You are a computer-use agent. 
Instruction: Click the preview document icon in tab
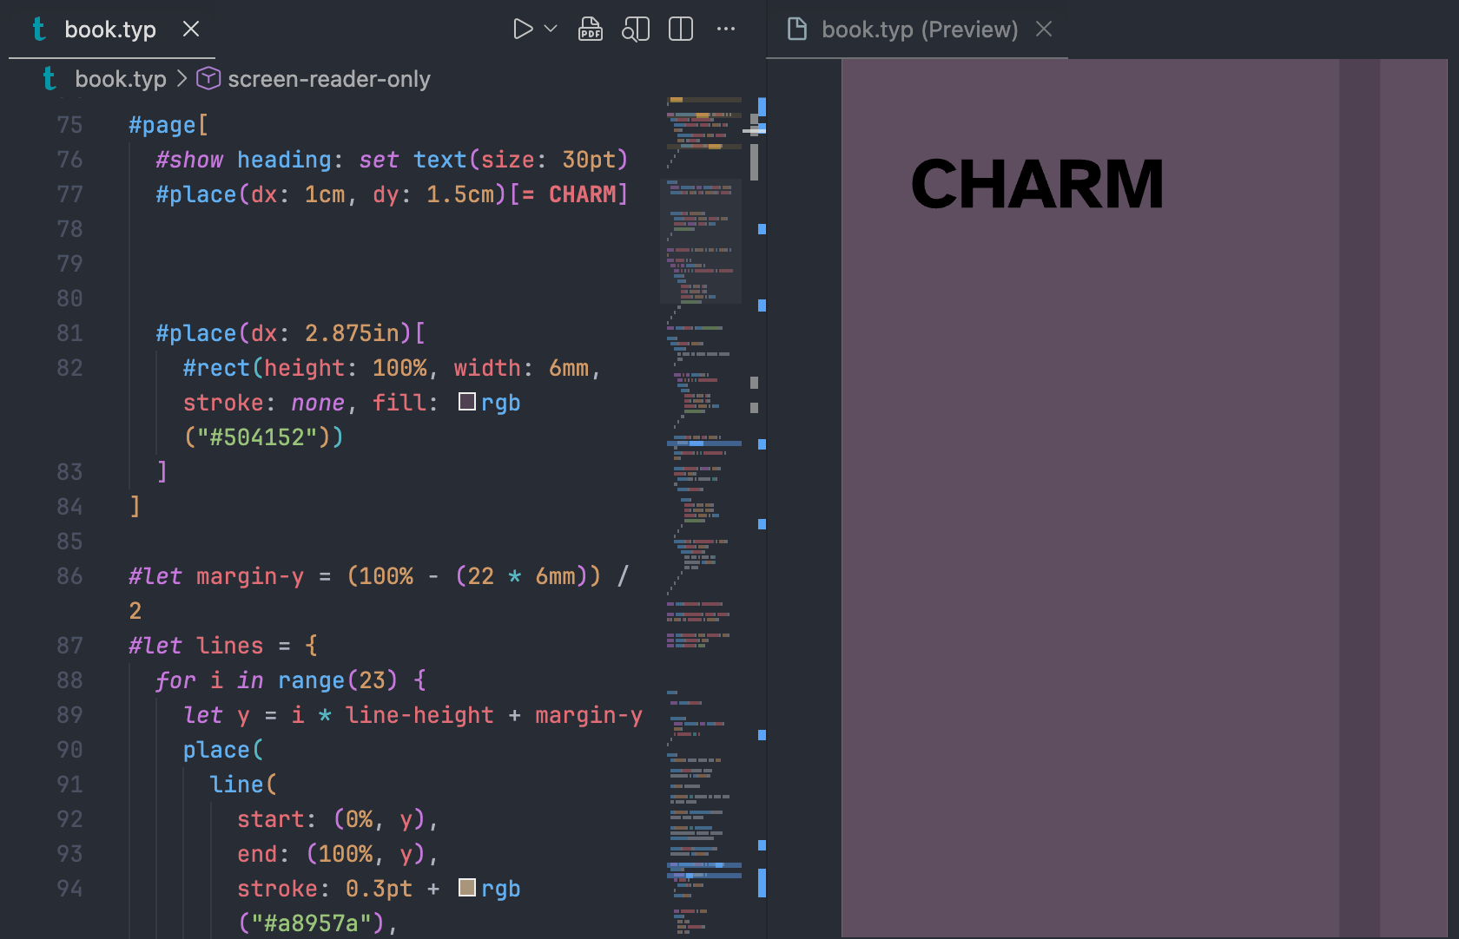coord(796,30)
